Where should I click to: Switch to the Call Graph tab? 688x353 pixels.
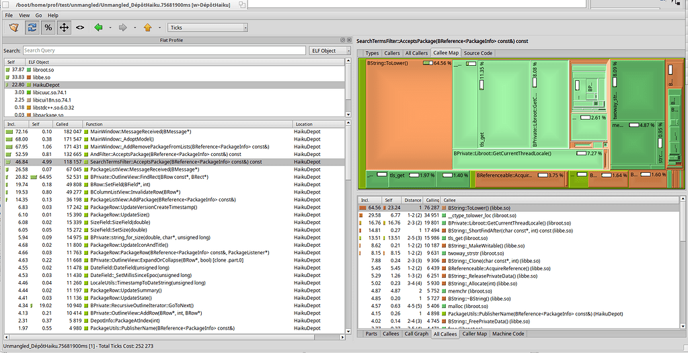(416, 334)
